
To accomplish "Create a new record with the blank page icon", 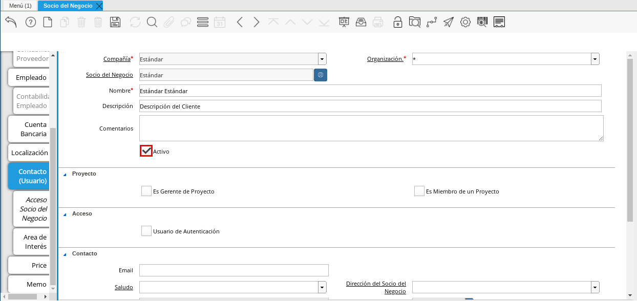I will pos(48,22).
